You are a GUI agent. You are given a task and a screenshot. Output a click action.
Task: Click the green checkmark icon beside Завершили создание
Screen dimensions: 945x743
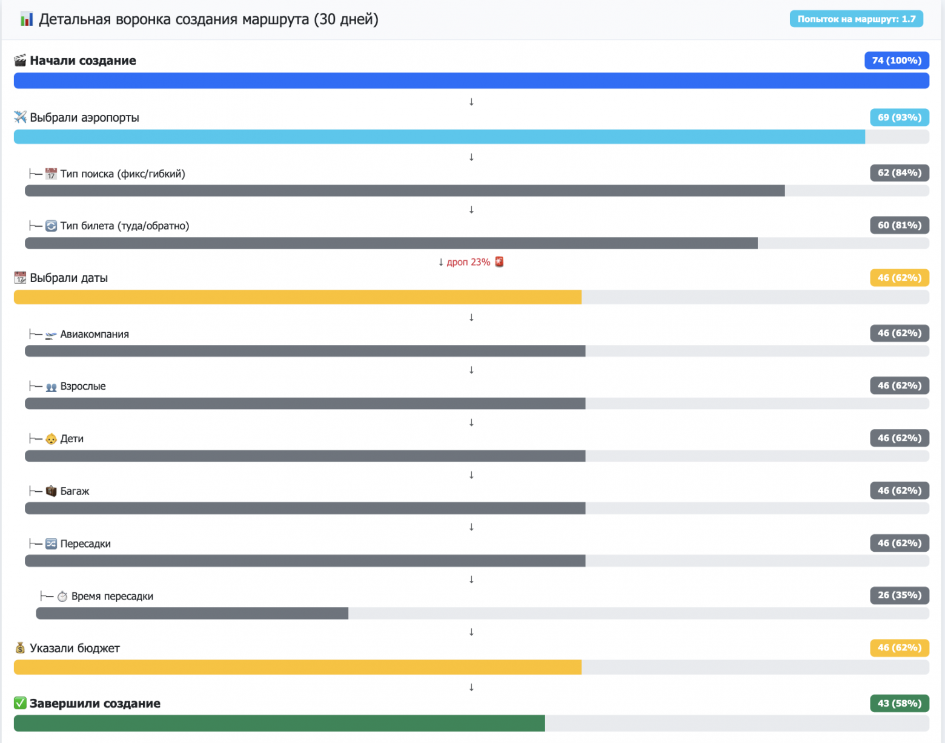20,703
